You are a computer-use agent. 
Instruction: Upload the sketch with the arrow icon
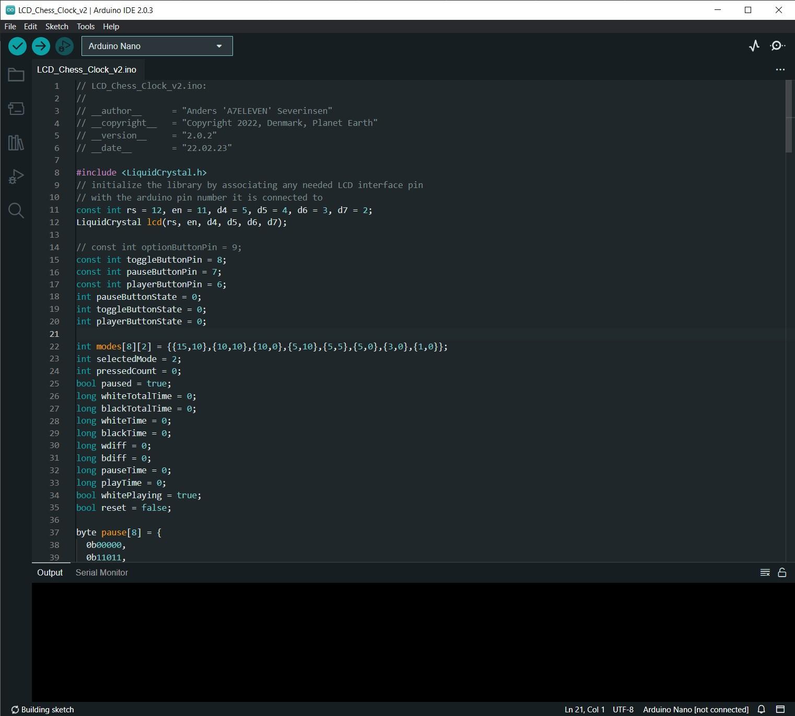coord(41,46)
